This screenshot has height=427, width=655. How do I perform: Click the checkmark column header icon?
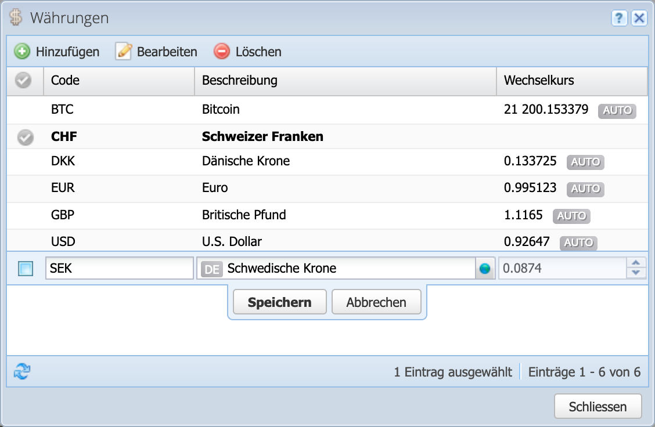(24, 81)
